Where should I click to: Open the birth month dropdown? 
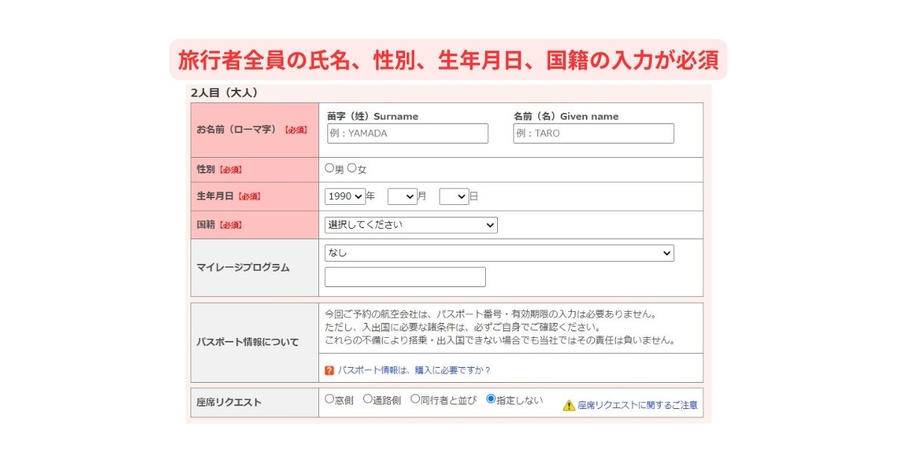click(x=402, y=197)
